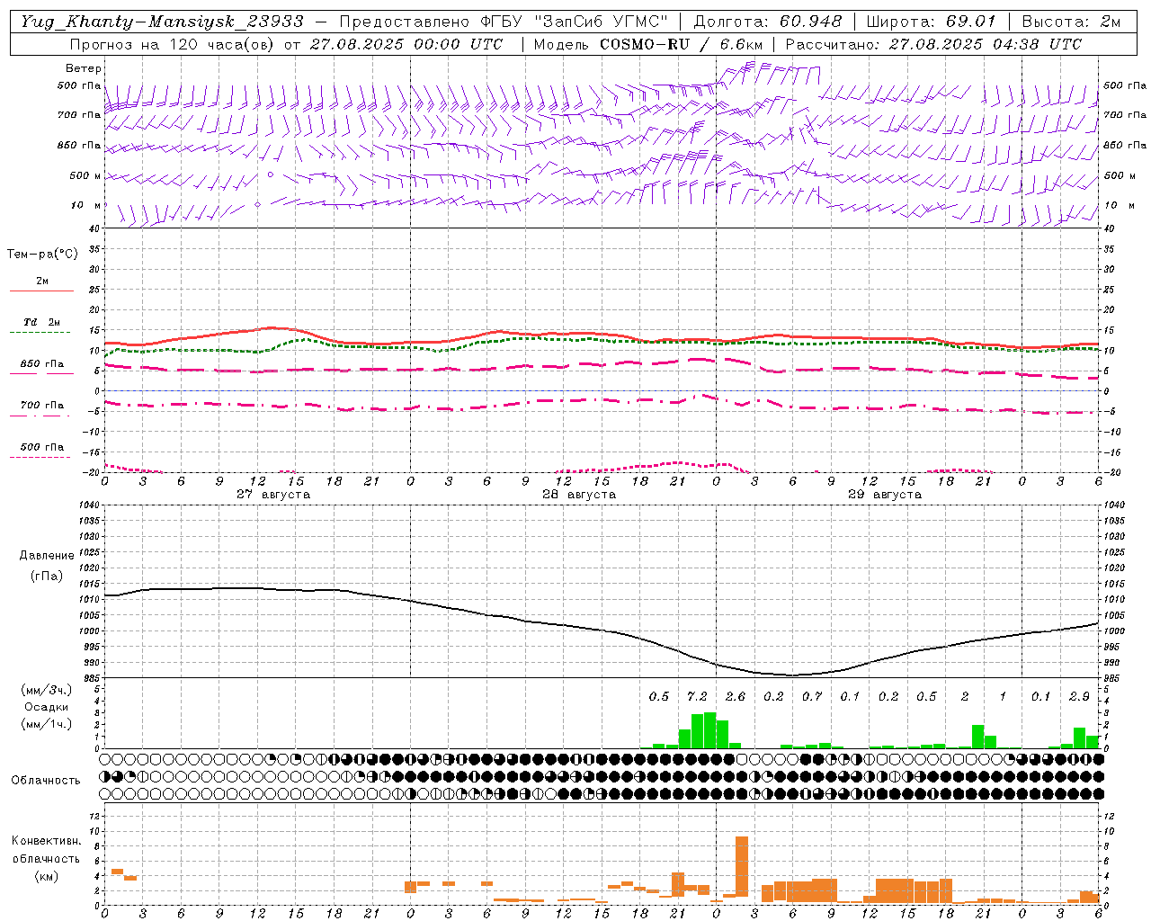Image resolution: width=1151 pixels, height=921 pixels.
Task: Click the Модель COSMO-RU / 6.6км label
Action: tap(648, 44)
